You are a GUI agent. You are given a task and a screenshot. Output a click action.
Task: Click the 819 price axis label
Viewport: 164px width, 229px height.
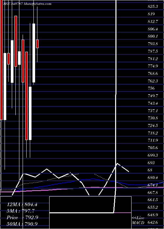coord(151,14)
